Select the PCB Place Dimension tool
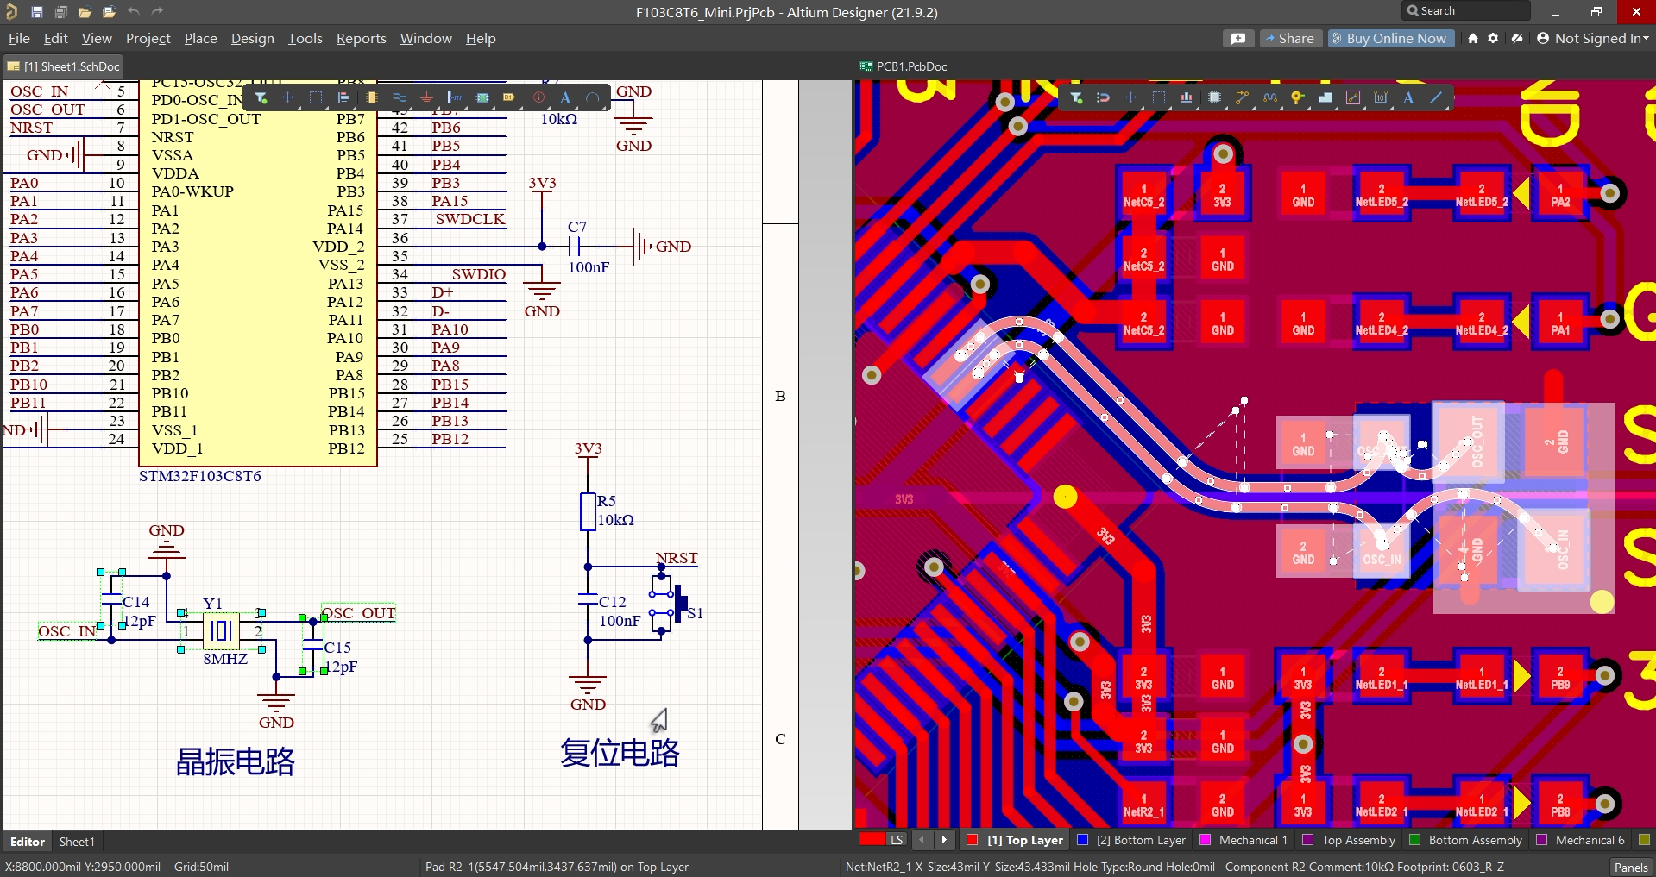 (x=1381, y=97)
